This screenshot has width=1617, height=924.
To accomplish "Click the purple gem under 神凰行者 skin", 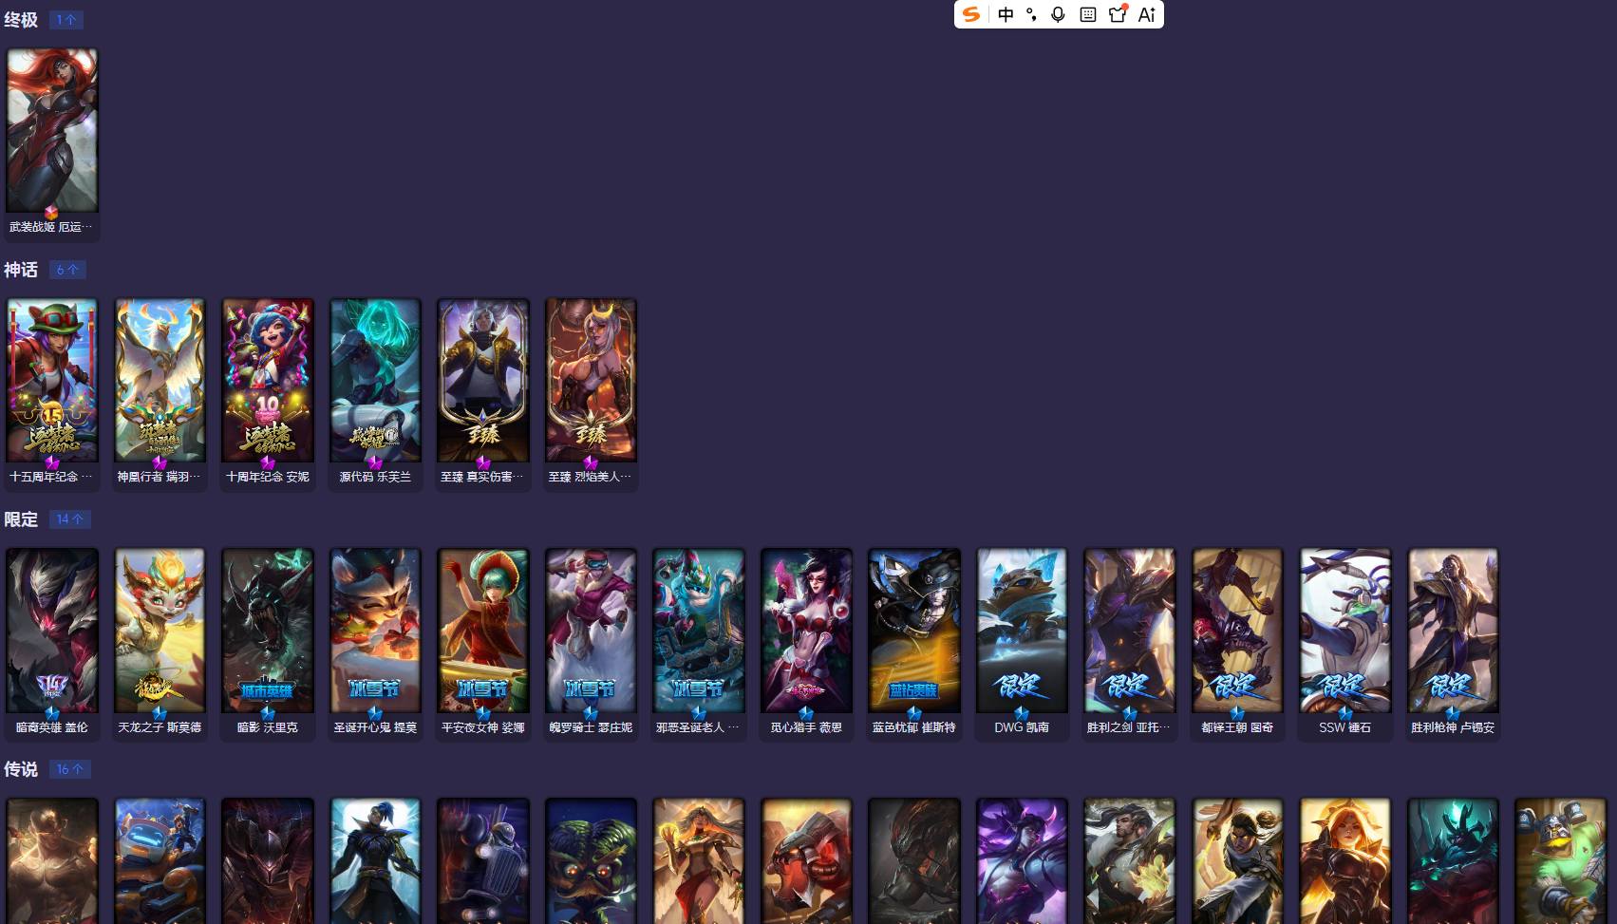I will 160,462.
